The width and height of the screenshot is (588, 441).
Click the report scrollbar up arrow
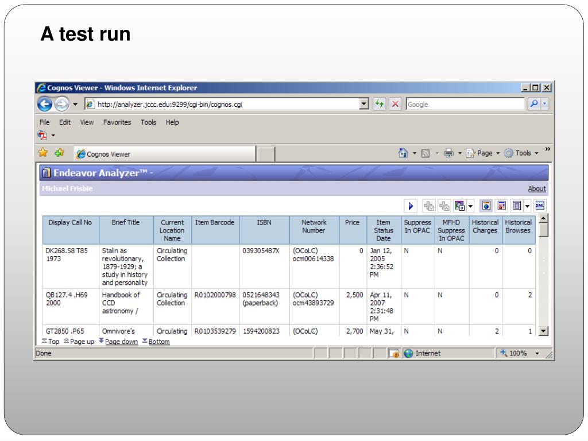[543, 219]
